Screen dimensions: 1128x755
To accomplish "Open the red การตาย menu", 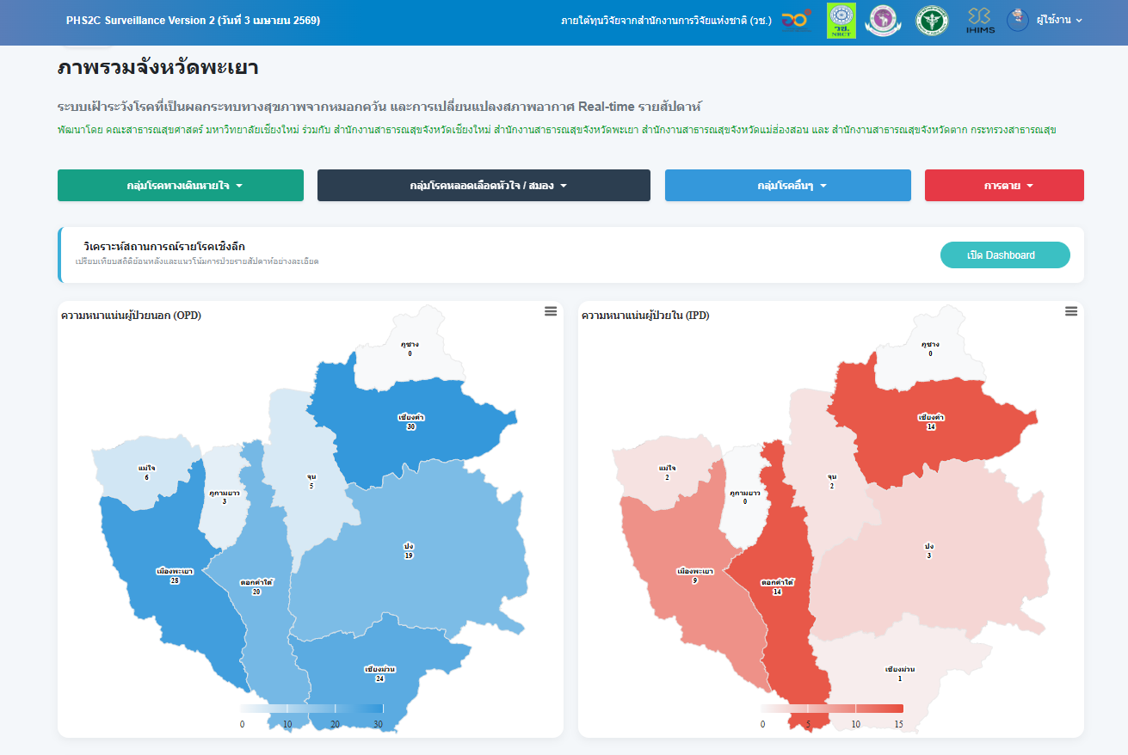I will point(1003,186).
